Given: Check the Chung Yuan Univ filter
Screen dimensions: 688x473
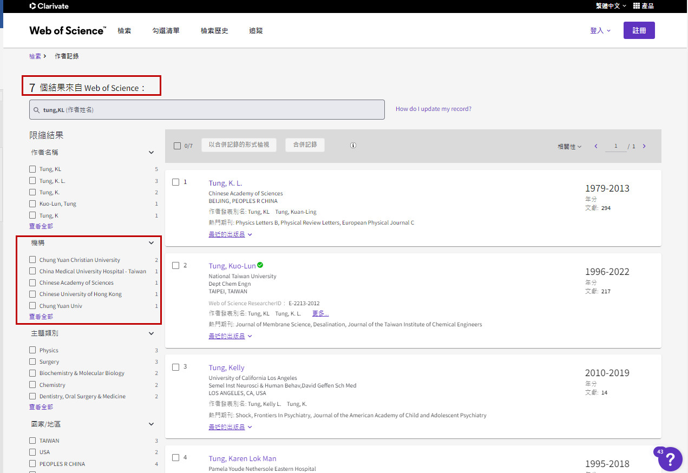Looking at the screenshot, I should (32, 306).
